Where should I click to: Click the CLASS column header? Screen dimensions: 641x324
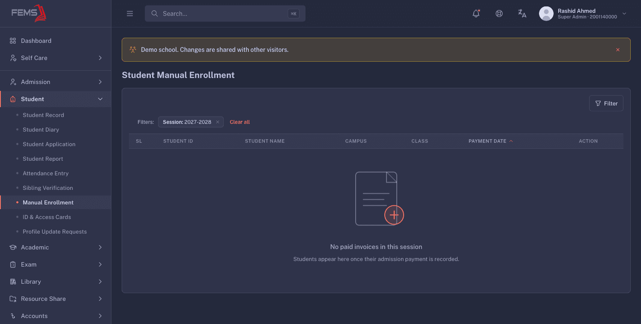[420, 141]
